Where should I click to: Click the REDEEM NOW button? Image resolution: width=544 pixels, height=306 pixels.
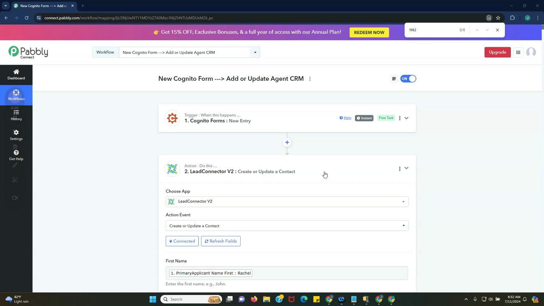369,32
